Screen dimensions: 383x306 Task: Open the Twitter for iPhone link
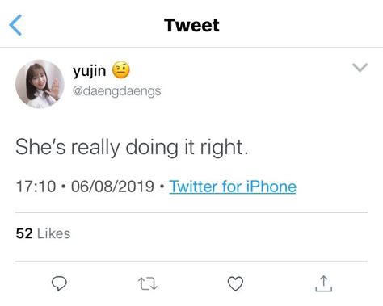(233, 187)
